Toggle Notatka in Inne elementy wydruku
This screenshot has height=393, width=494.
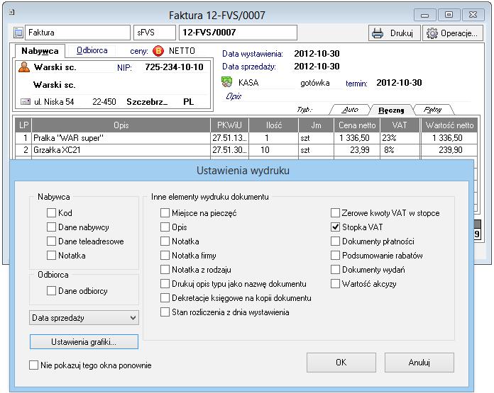click(165, 241)
